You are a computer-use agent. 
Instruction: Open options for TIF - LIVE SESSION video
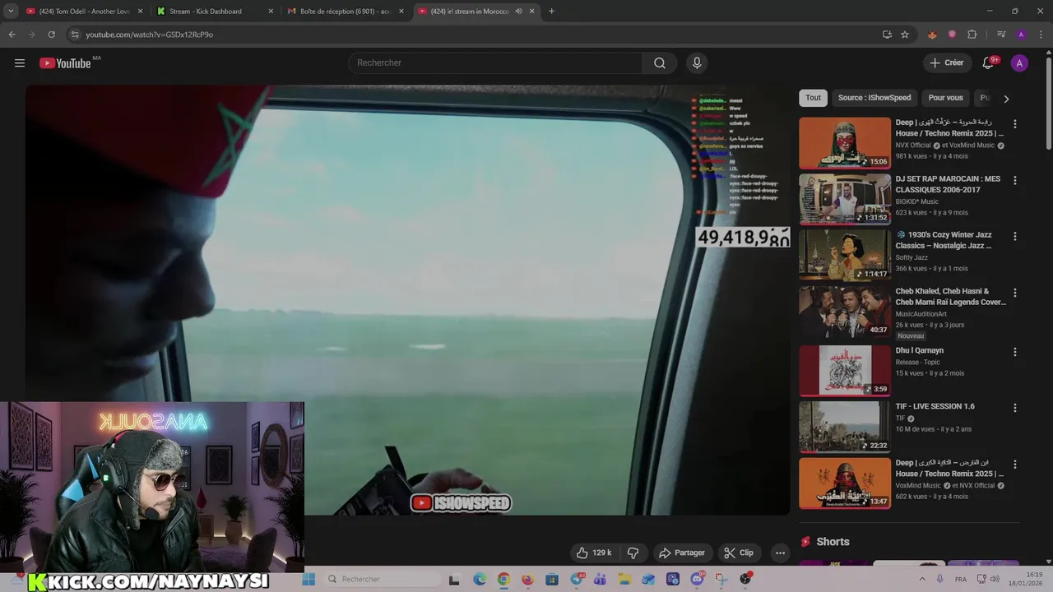[x=1014, y=408]
